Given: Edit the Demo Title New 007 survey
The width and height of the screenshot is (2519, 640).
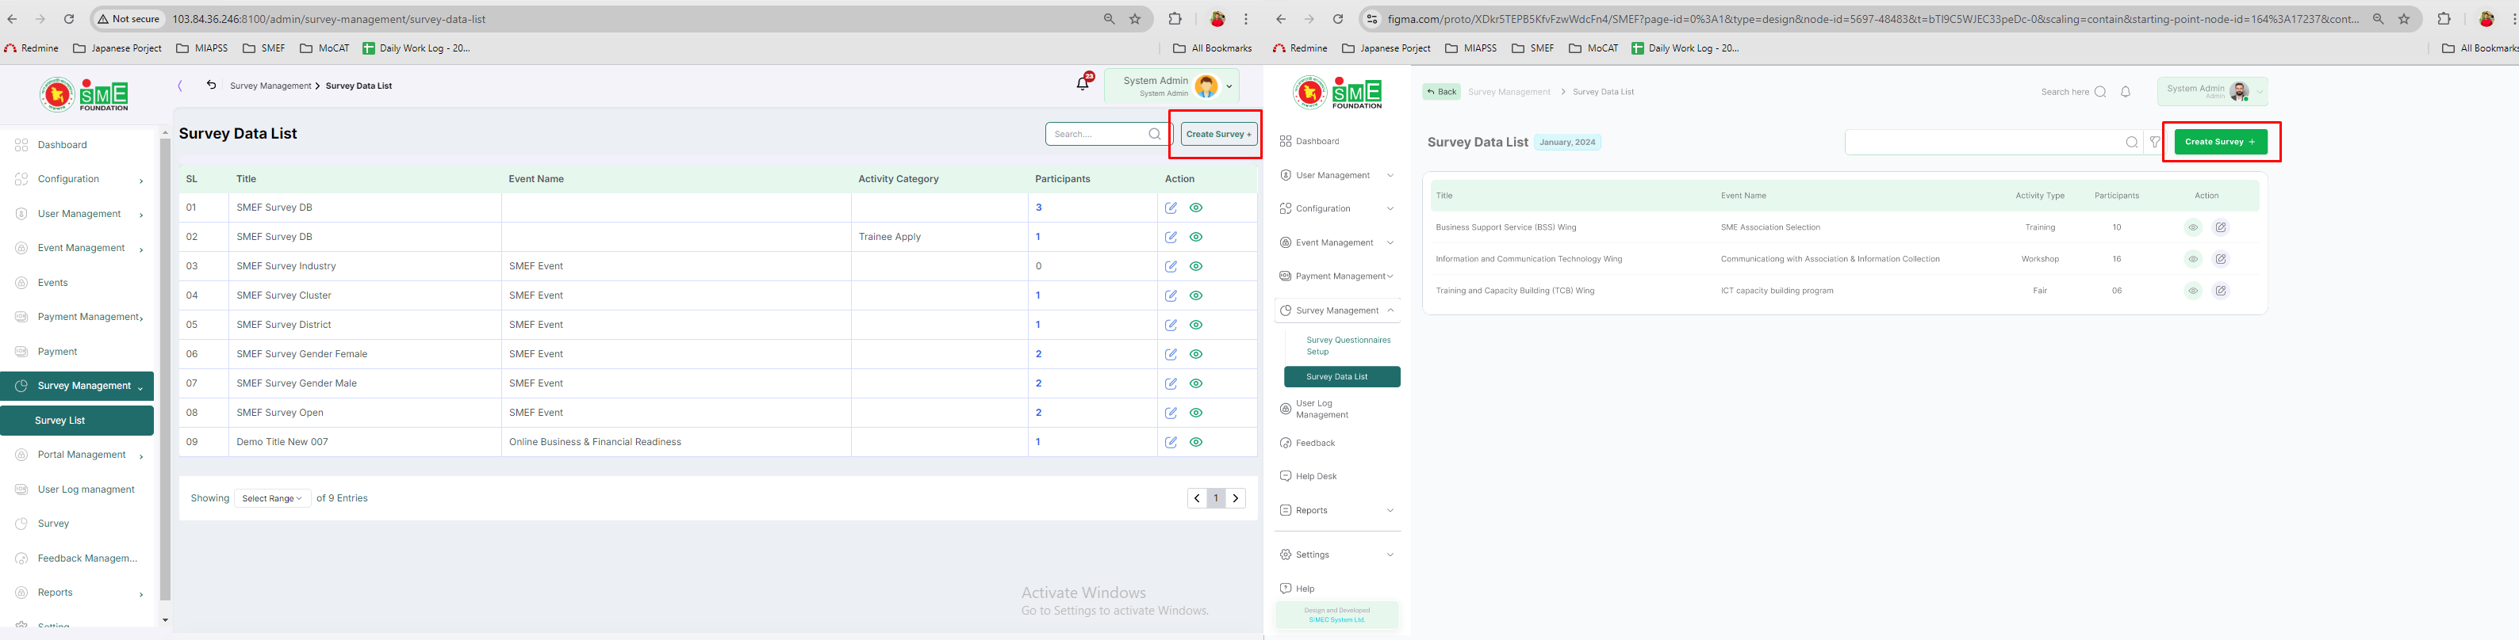Looking at the screenshot, I should tap(1171, 442).
